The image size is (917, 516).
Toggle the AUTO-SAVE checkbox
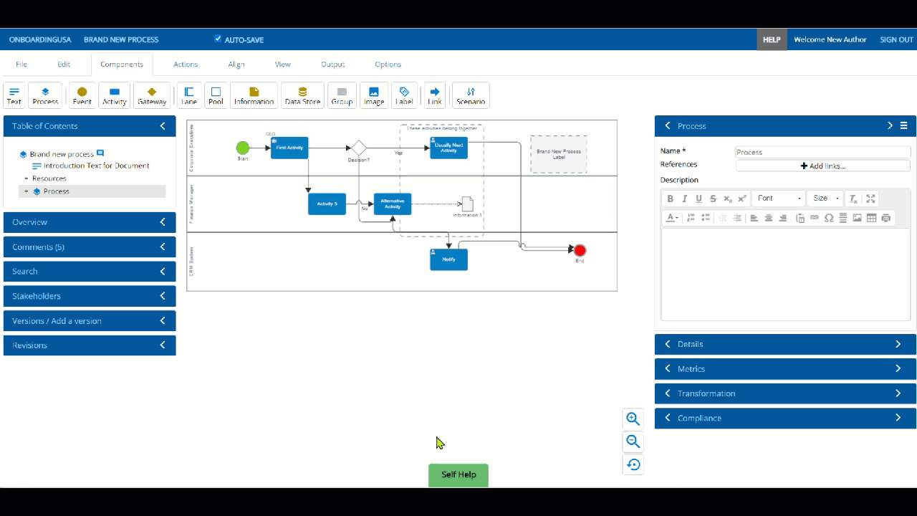coord(218,39)
